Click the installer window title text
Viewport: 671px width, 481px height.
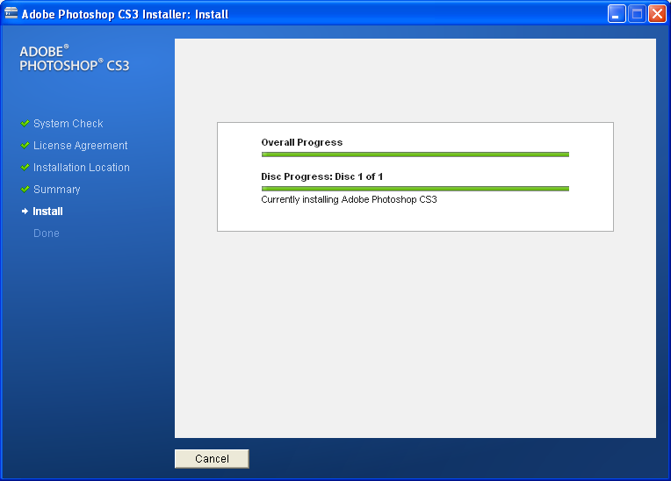coord(125,15)
